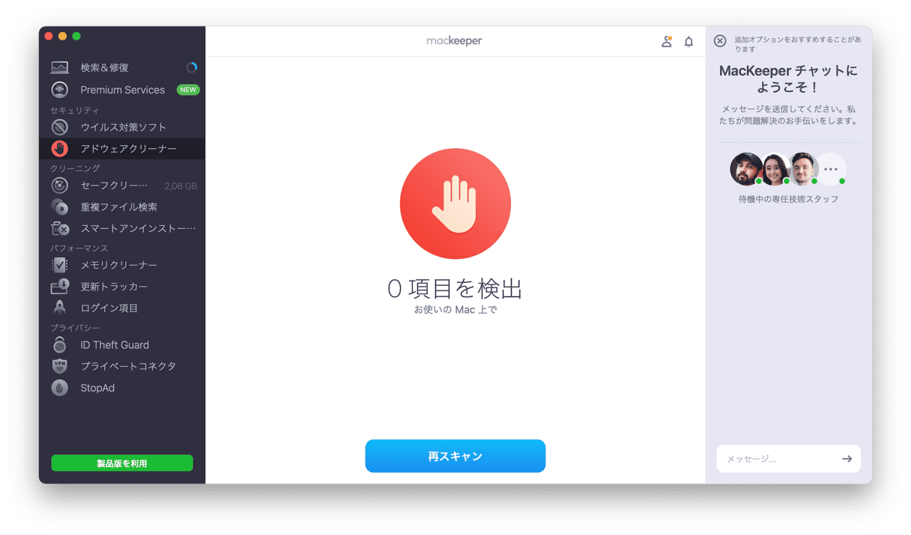This screenshot has width=911, height=535.
Task: Open the account profile icon in header
Action: pos(666,42)
